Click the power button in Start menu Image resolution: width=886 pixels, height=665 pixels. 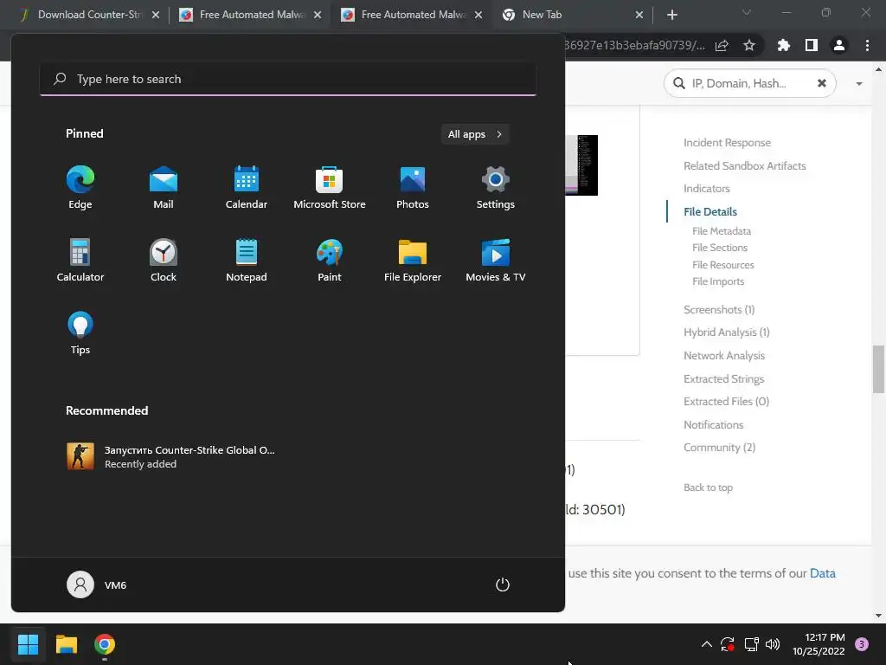point(503,584)
